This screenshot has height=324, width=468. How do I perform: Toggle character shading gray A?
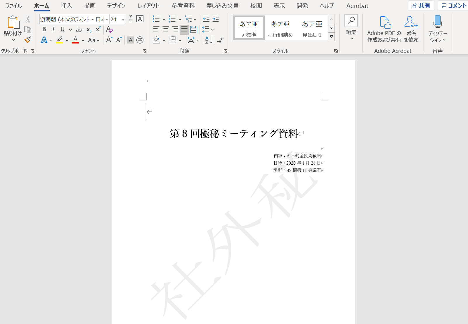pyautogui.click(x=131, y=40)
